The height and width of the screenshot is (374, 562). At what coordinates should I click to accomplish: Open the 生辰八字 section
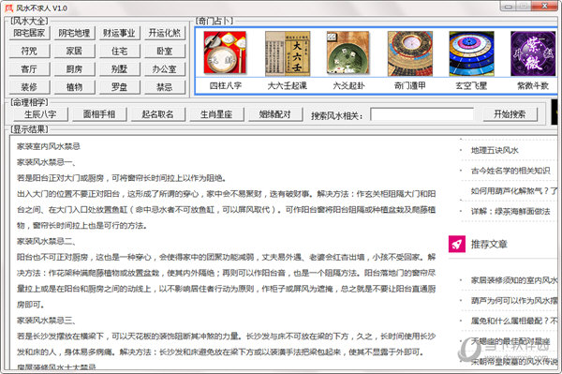coord(40,114)
